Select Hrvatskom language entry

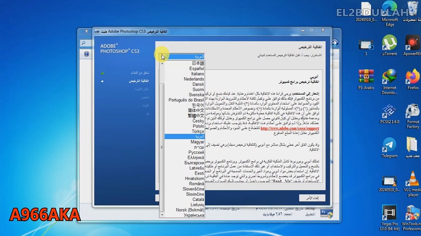pos(194,179)
